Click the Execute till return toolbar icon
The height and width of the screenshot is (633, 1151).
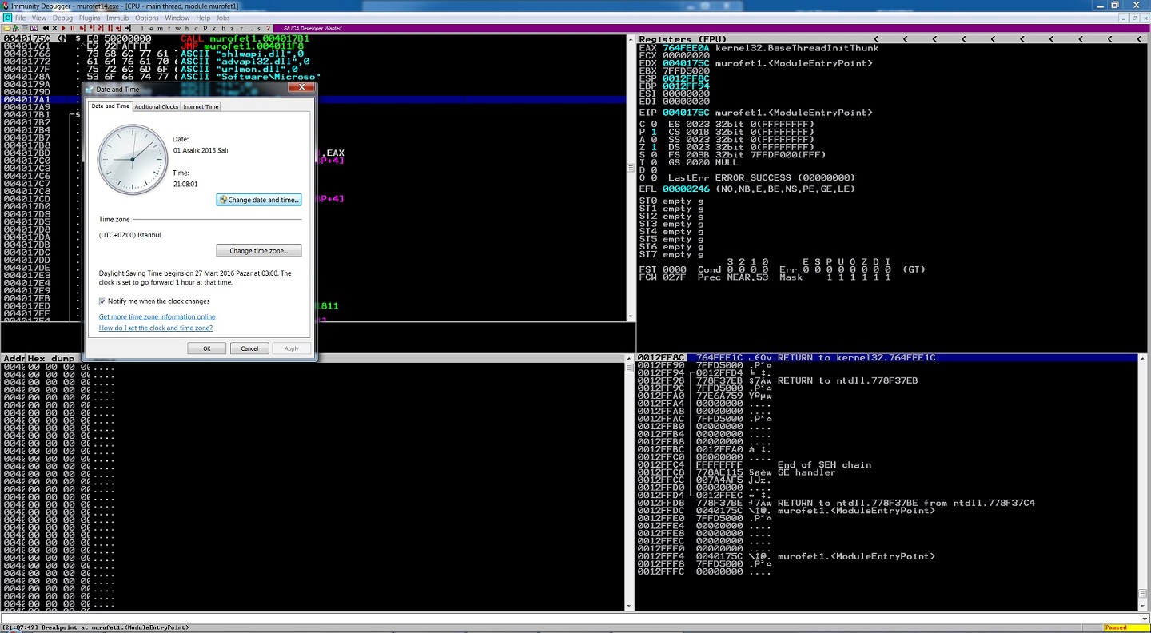pyautogui.click(x=118, y=28)
